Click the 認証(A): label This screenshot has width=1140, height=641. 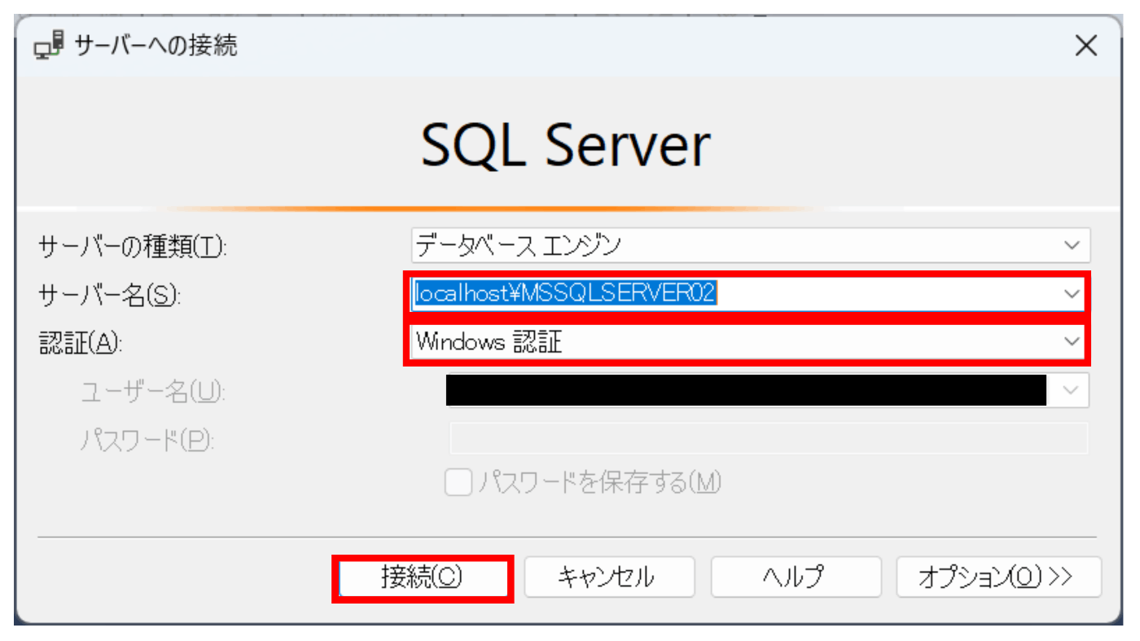[80, 343]
